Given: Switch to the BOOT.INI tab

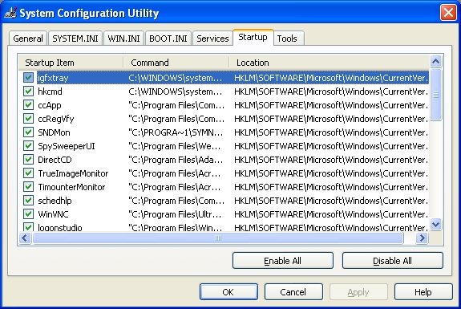Looking at the screenshot, I should click(x=168, y=39).
